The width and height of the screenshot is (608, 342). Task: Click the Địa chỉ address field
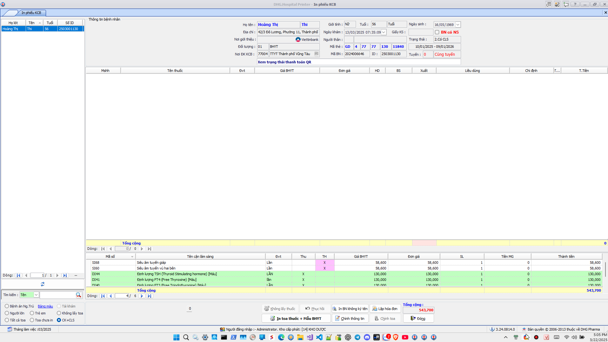[x=288, y=32]
